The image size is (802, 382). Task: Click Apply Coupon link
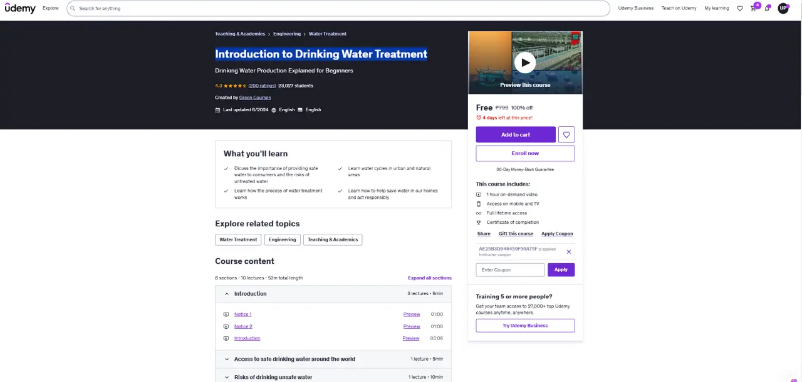(x=557, y=234)
